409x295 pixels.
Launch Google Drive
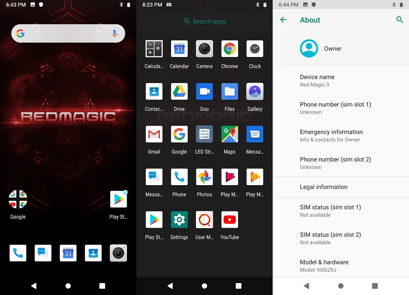coord(179,92)
